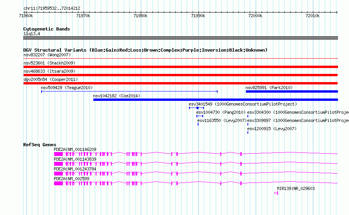Click the large exon block of PDE2A|NM_001243784
Image resolution: width=349 pixels, height=215 pixels.
pos(58,174)
